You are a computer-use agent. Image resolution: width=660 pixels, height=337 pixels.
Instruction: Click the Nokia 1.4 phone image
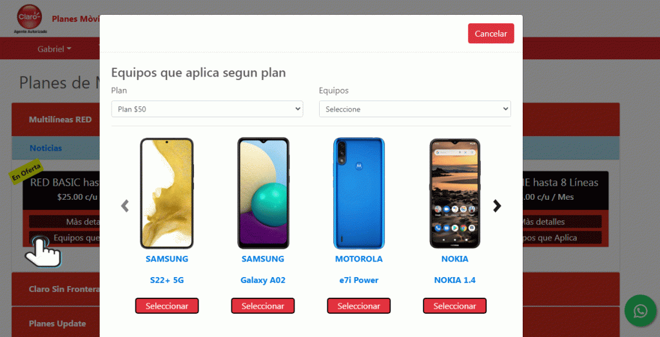[454, 193]
